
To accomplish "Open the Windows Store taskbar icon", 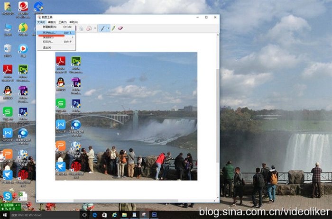I will (x=104, y=215).
